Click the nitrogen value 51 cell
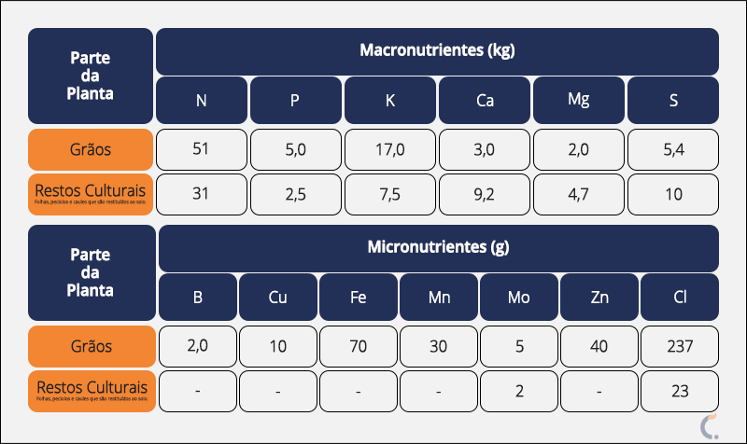 point(202,149)
